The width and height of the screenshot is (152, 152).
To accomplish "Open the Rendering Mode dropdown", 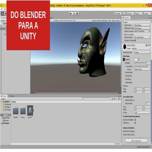I will tap(142, 52).
